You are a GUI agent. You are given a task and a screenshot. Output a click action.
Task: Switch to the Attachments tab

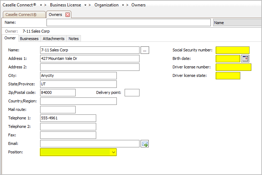(54, 39)
